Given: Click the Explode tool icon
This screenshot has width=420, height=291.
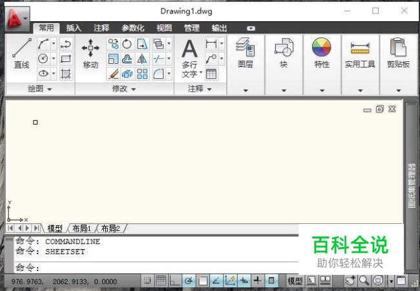Looking at the screenshot, I should 127,74.
